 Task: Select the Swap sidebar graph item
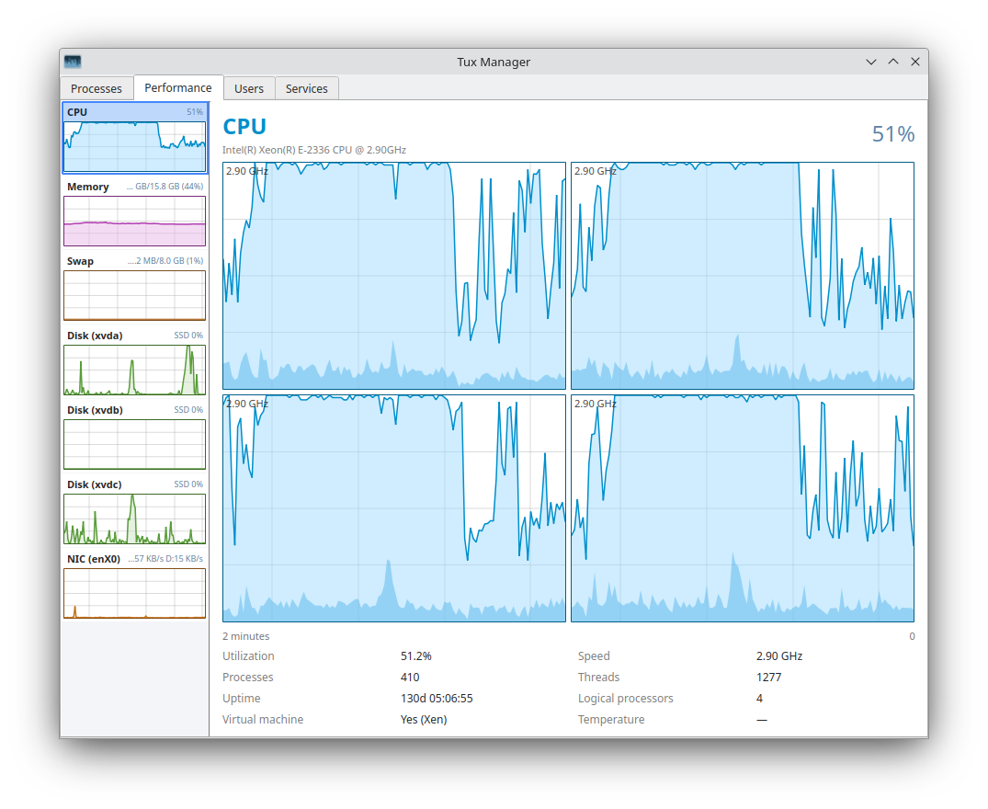135,288
